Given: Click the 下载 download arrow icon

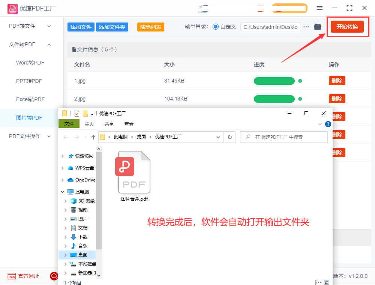Looking at the screenshot, I should [x=73, y=237].
